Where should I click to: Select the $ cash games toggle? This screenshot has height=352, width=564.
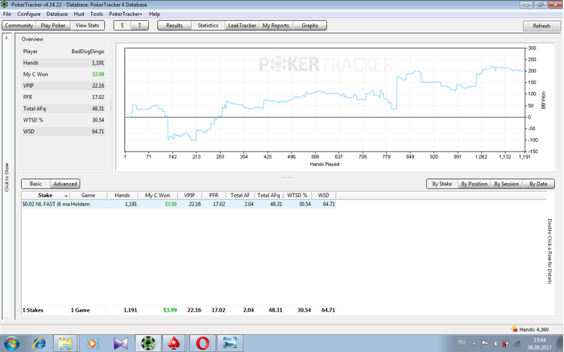tap(122, 26)
